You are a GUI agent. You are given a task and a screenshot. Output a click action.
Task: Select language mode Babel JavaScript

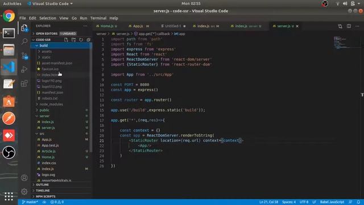tap(332, 202)
